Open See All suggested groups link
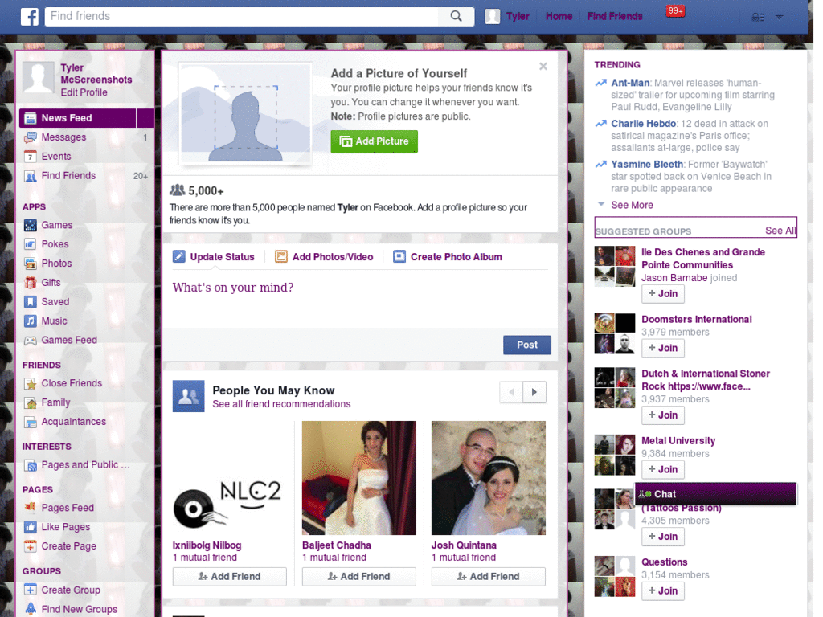Viewport: 823px width, 617px height. tap(780, 231)
